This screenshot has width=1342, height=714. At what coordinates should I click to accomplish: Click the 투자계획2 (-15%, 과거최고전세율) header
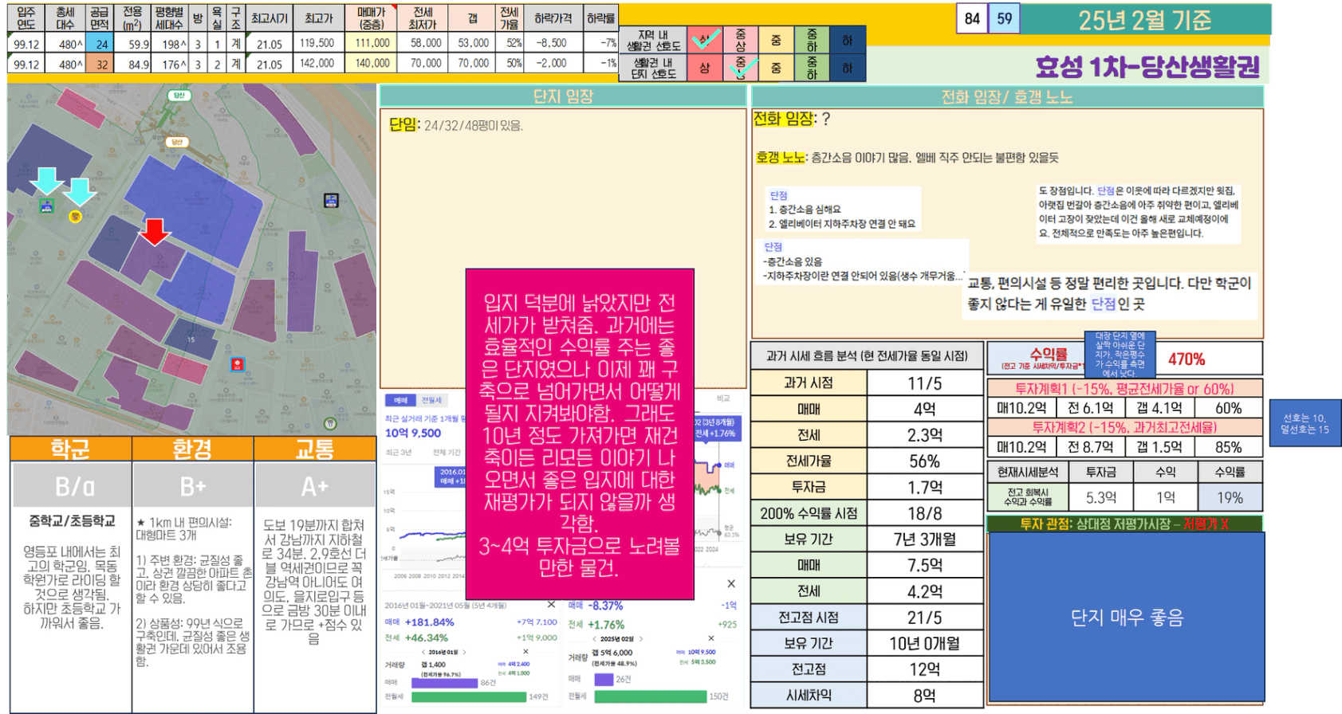[1124, 427]
